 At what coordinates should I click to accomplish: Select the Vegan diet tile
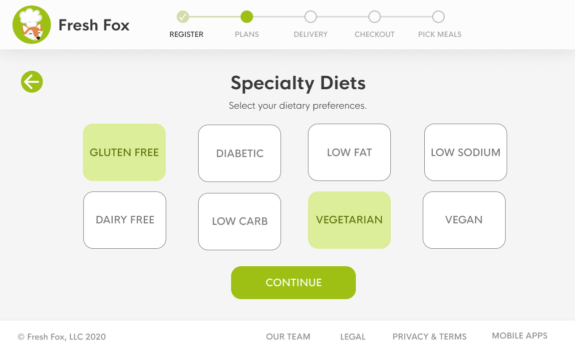(464, 220)
